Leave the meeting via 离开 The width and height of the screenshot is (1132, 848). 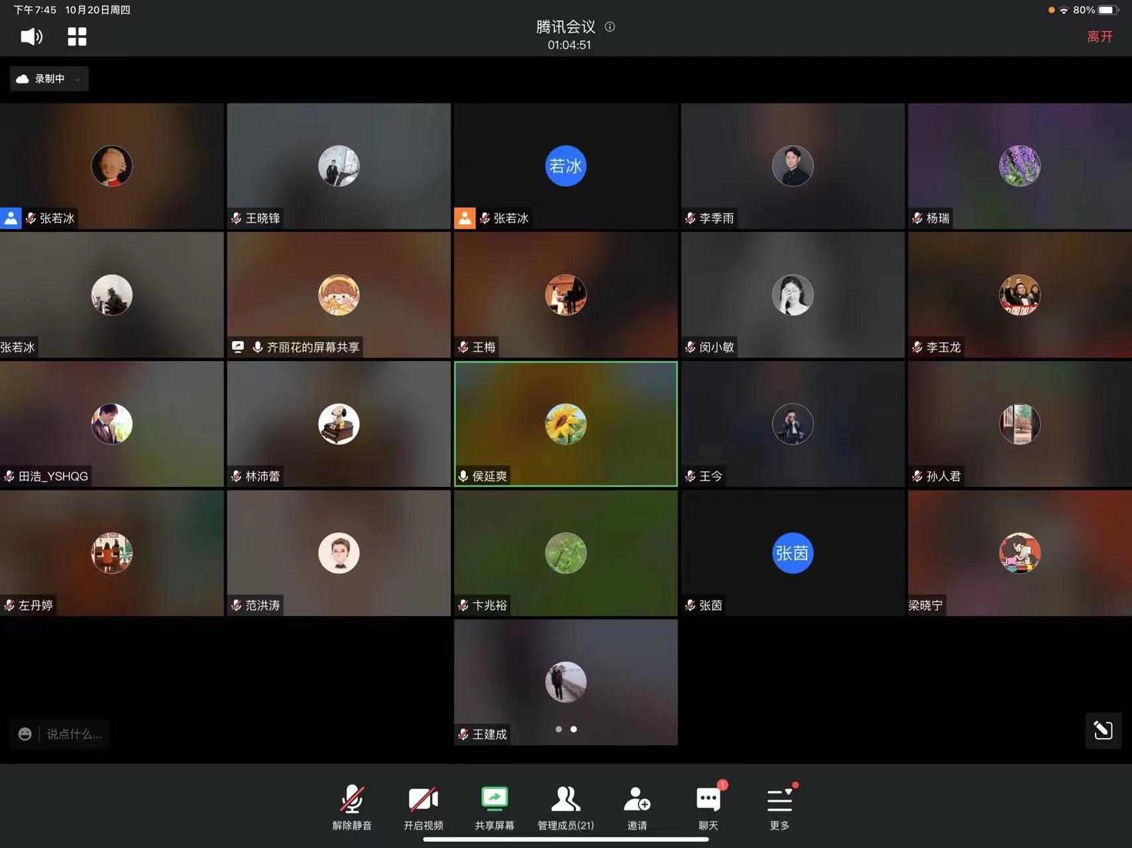tap(1100, 36)
